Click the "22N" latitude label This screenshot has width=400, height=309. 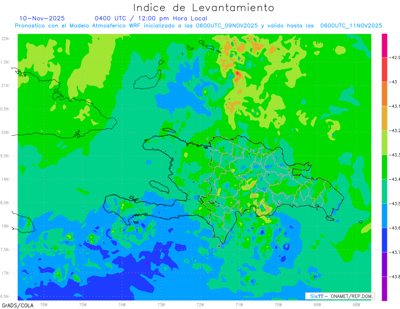coord(5,39)
